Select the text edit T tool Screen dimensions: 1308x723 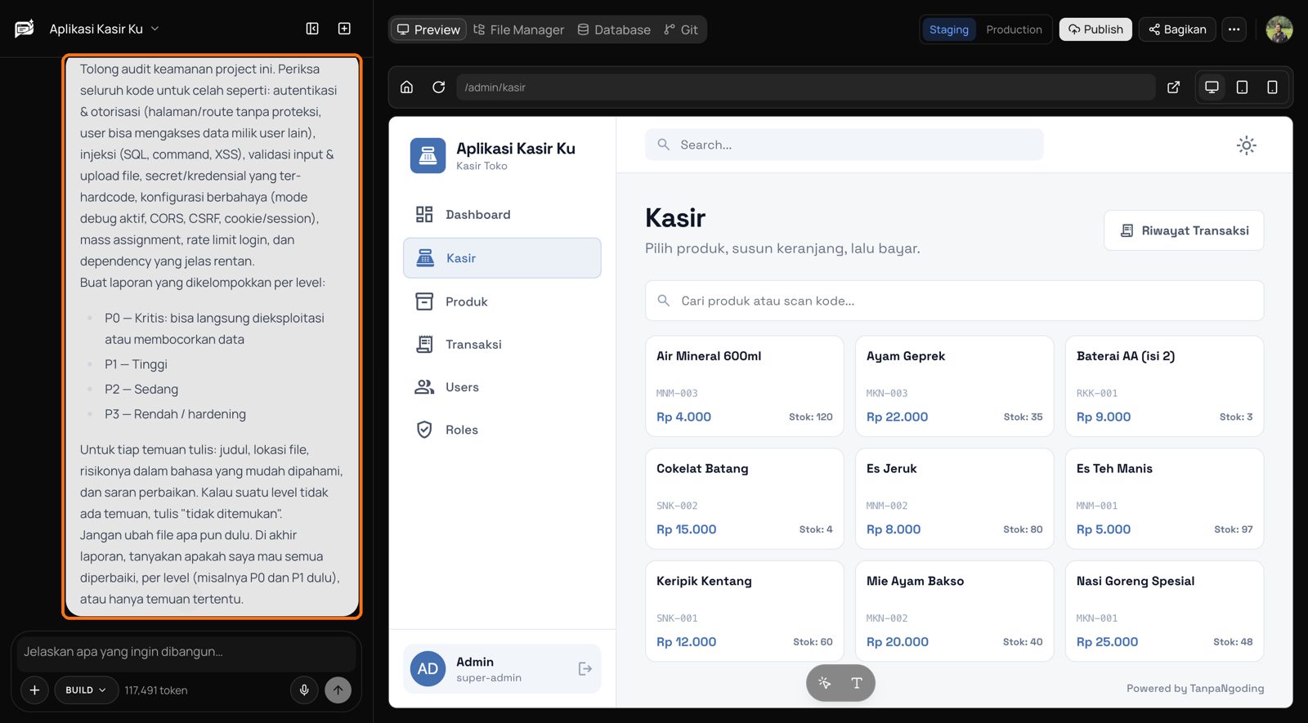point(857,683)
